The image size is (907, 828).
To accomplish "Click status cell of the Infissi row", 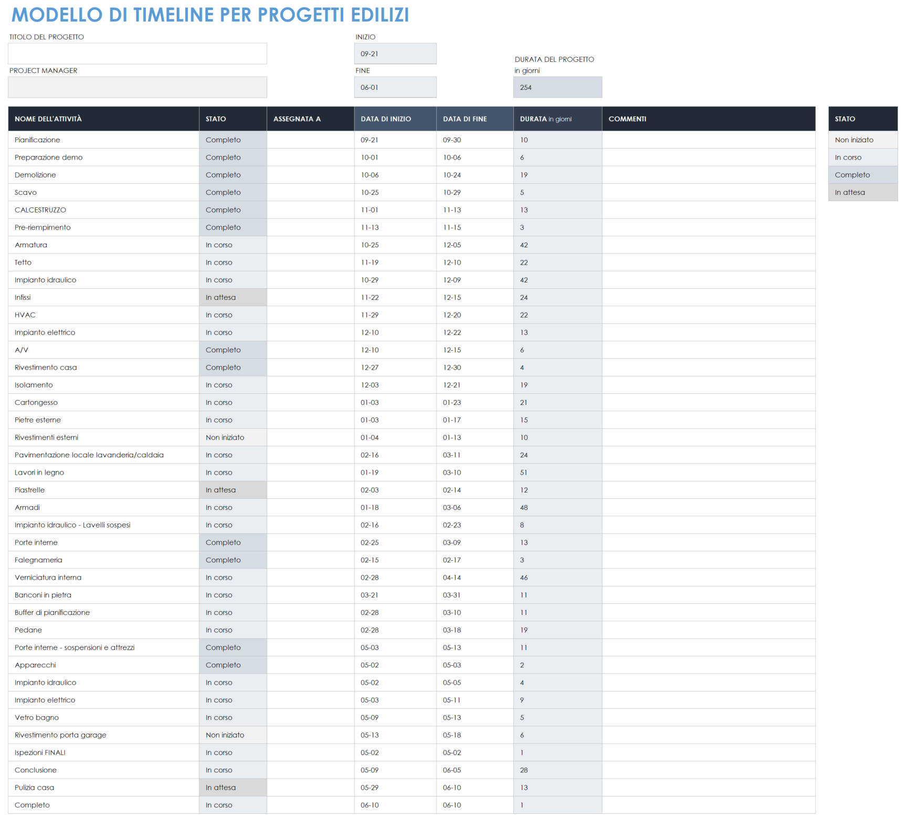I will 233,297.
